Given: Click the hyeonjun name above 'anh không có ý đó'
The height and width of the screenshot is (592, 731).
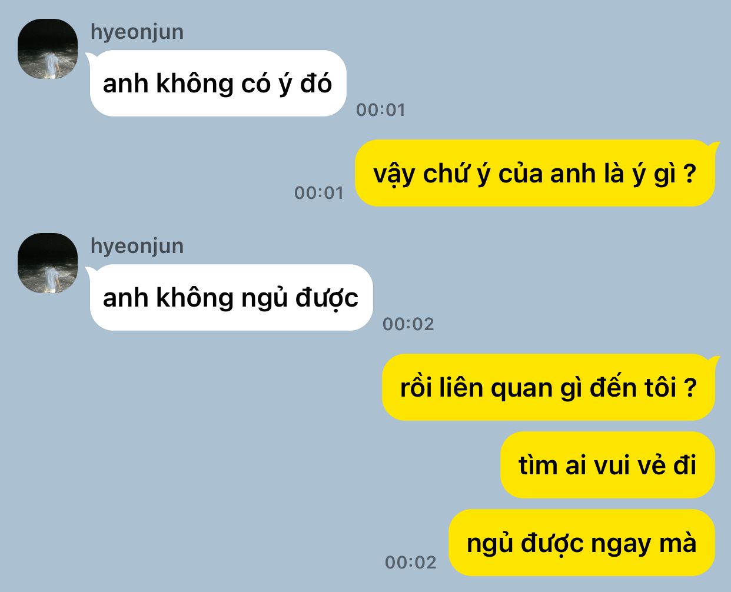Looking at the screenshot, I should [137, 32].
